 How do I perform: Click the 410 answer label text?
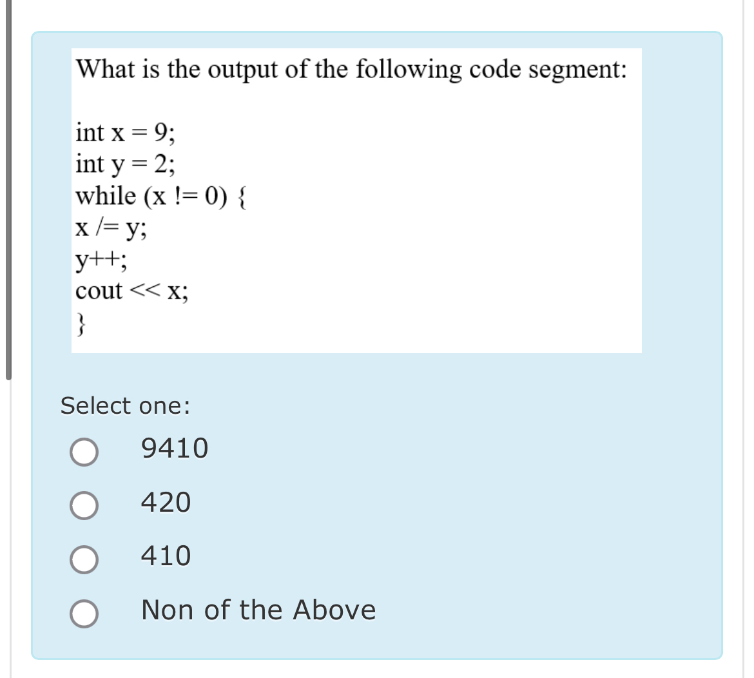click(164, 556)
